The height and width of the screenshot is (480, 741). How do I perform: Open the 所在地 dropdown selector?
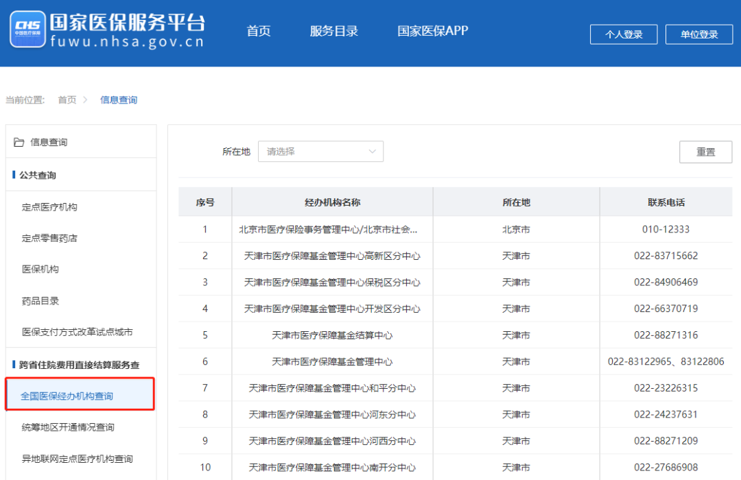(320, 152)
